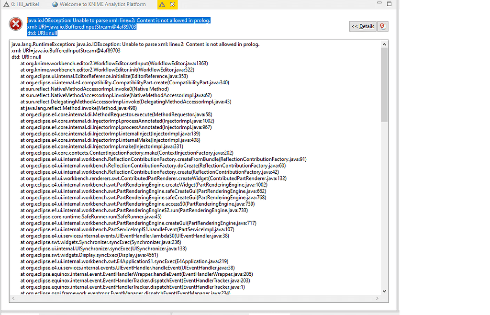Click the red error circle icon in the dialog

pos(16,24)
